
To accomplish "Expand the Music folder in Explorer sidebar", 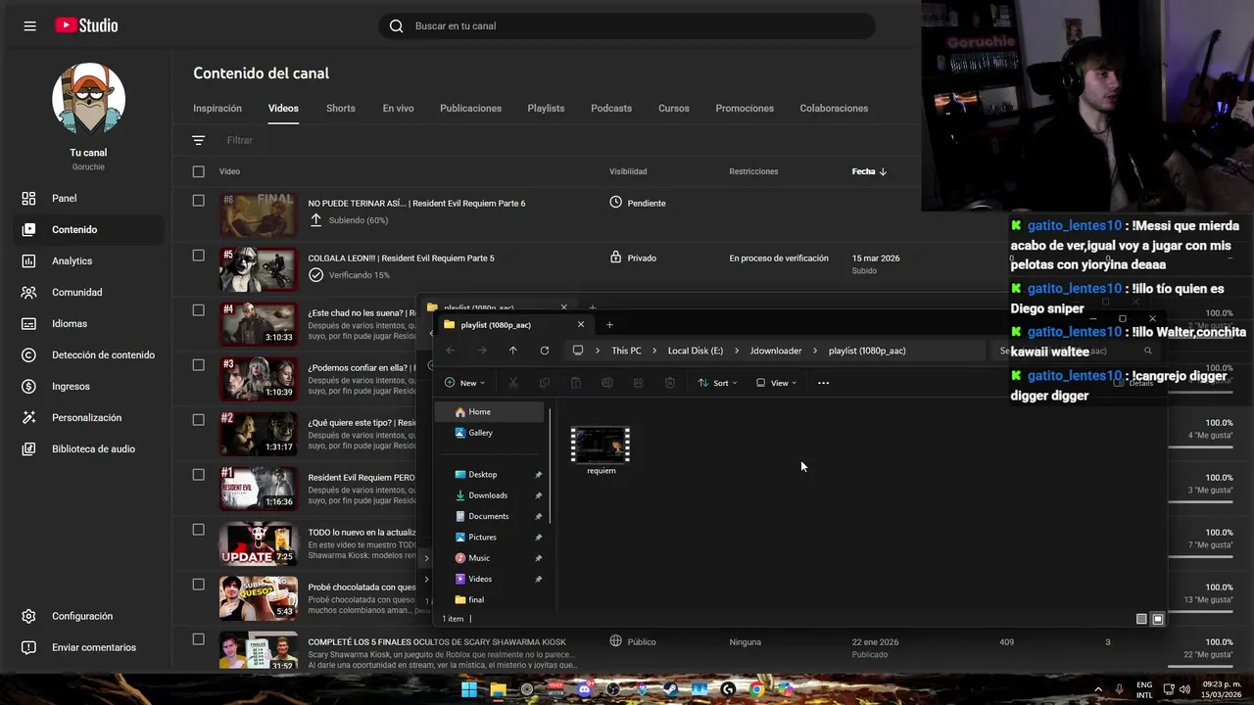I will coord(426,558).
